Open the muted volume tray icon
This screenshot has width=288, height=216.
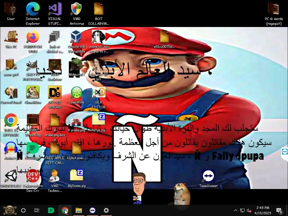[249, 210]
